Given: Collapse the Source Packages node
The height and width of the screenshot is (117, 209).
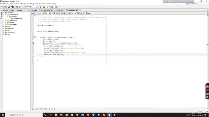Looking at the screenshot, I should [x=6, y=15].
